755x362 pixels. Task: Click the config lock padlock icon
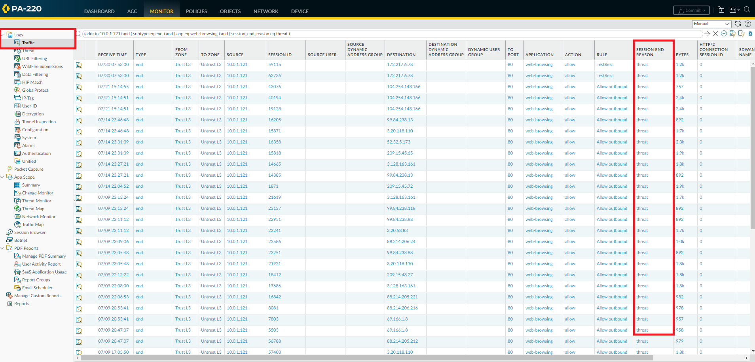(721, 10)
